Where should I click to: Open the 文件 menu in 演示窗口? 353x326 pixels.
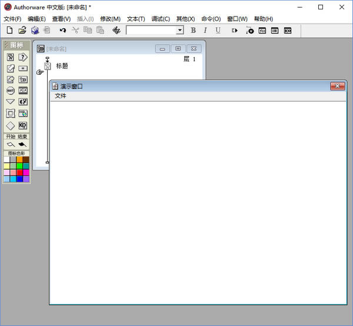tap(61, 96)
